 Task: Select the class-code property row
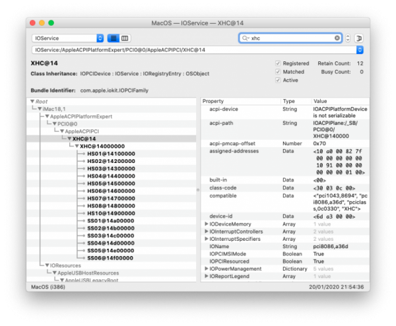pyautogui.click(x=285, y=188)
